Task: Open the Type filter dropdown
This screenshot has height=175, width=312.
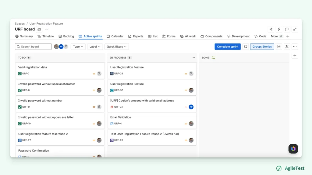Action: (x=78, y=46)
